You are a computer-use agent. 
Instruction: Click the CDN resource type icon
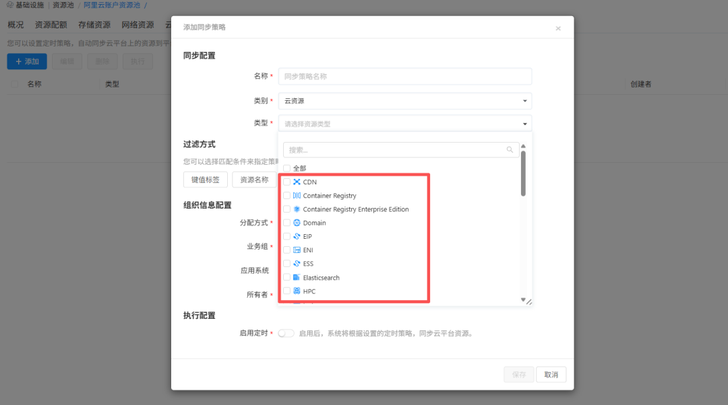[x=297, y=182]
